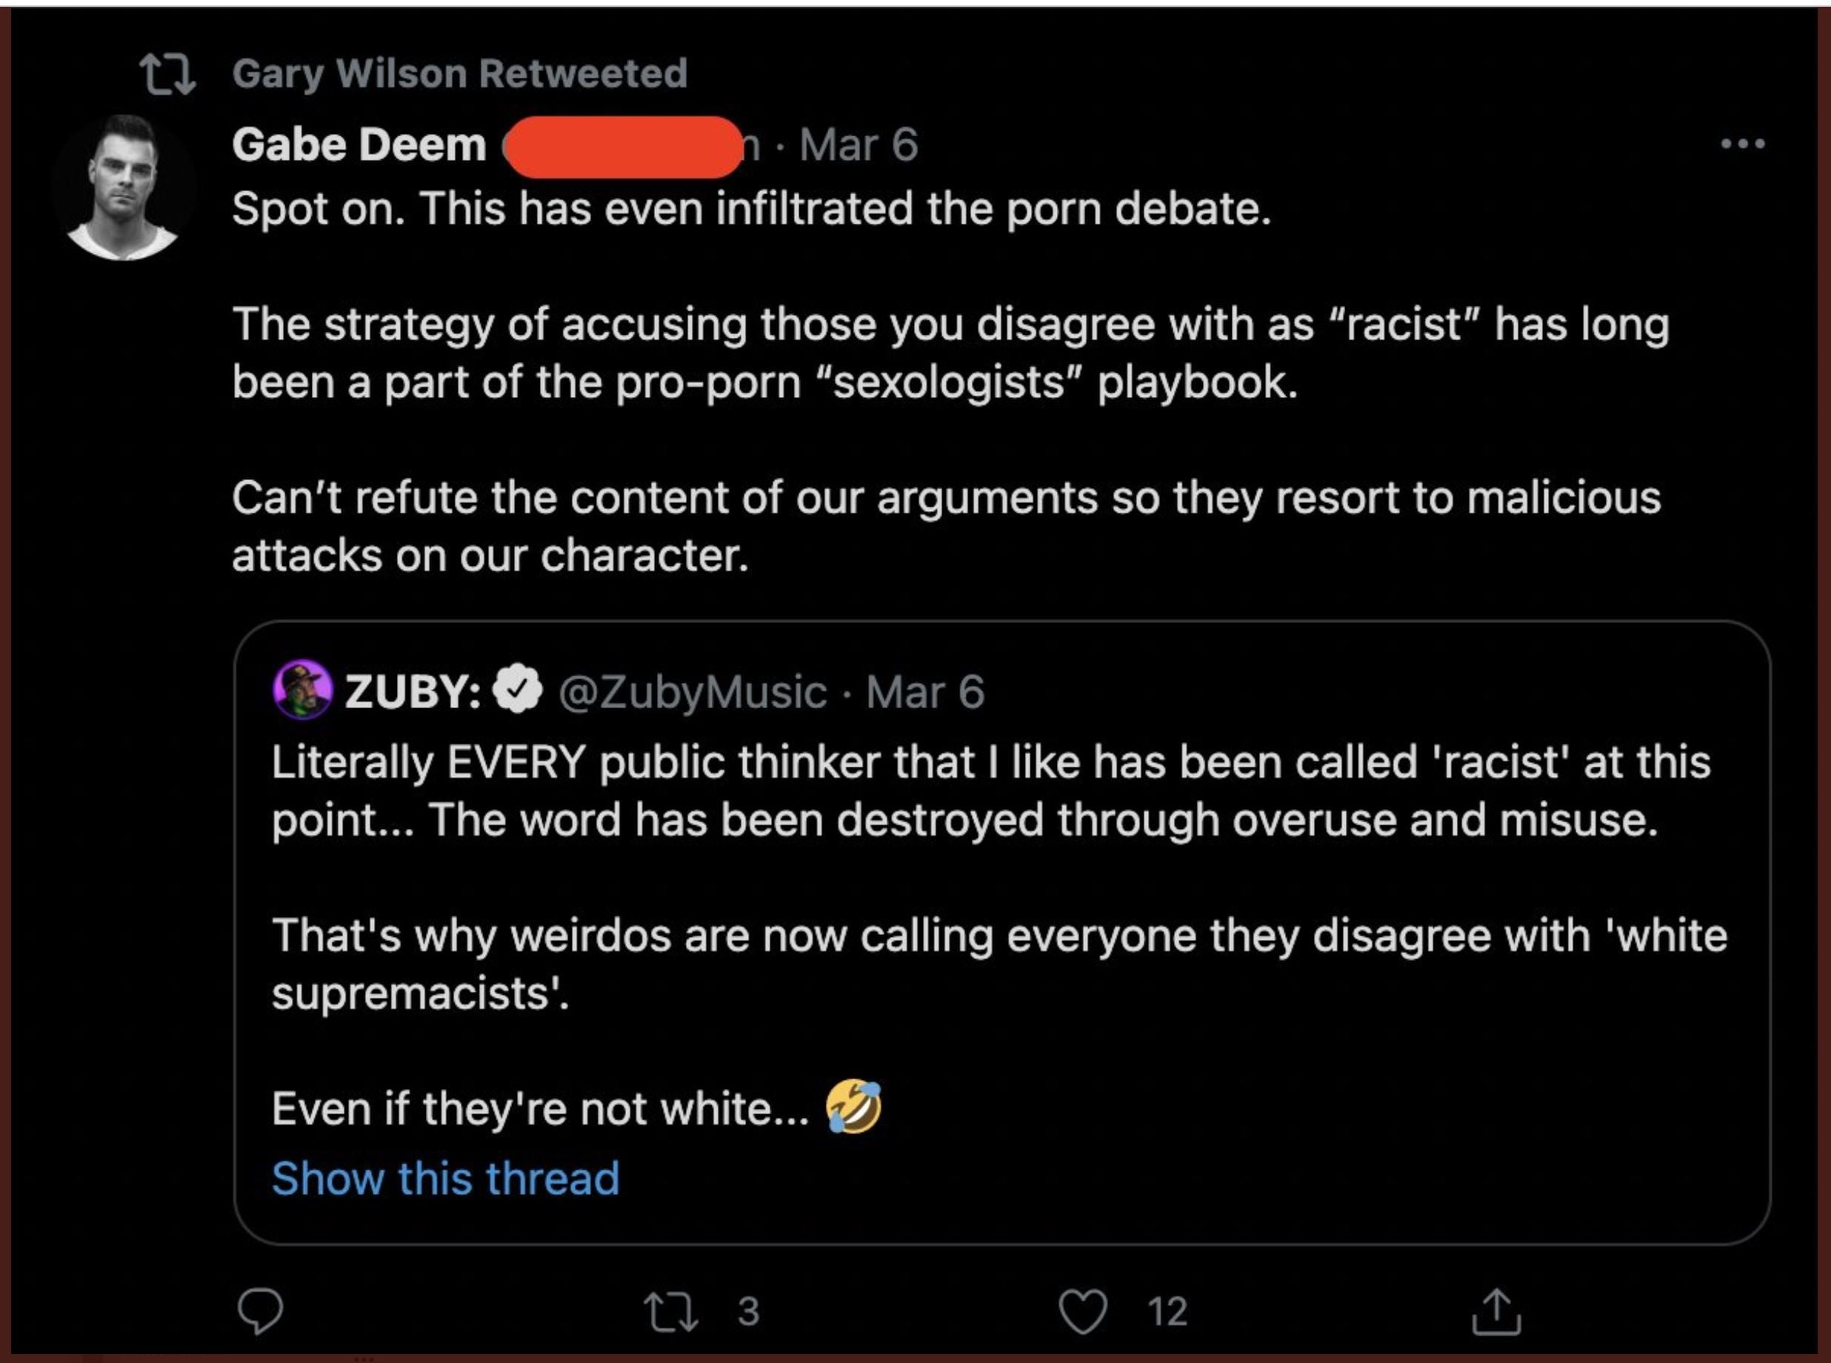Open Gabe Deem's profile picture

coord(124,188)
